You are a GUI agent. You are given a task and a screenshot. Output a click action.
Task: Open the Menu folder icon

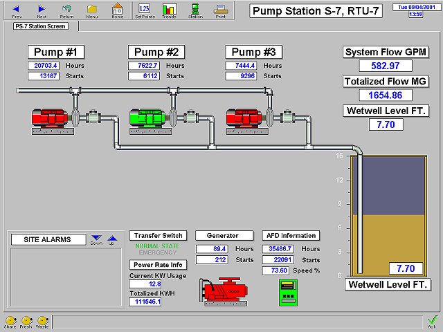tap(92, 8)
